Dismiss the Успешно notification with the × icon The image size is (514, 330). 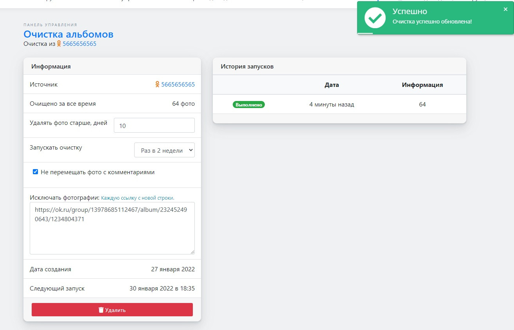tap(505, 9)
